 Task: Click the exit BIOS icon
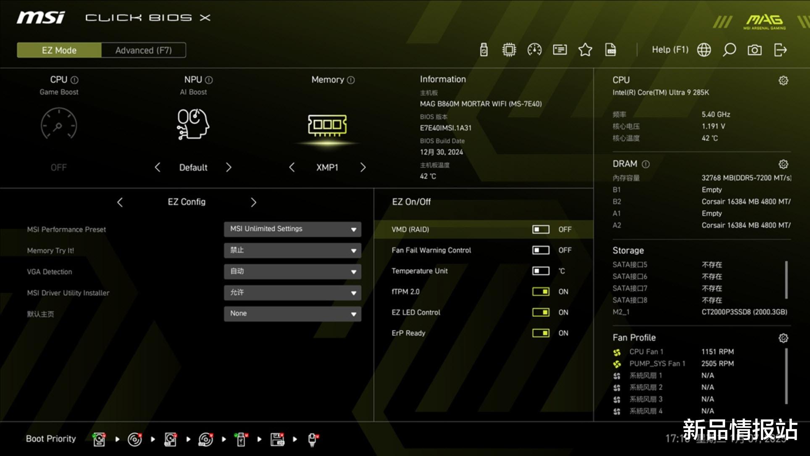[x=780, y=50]
